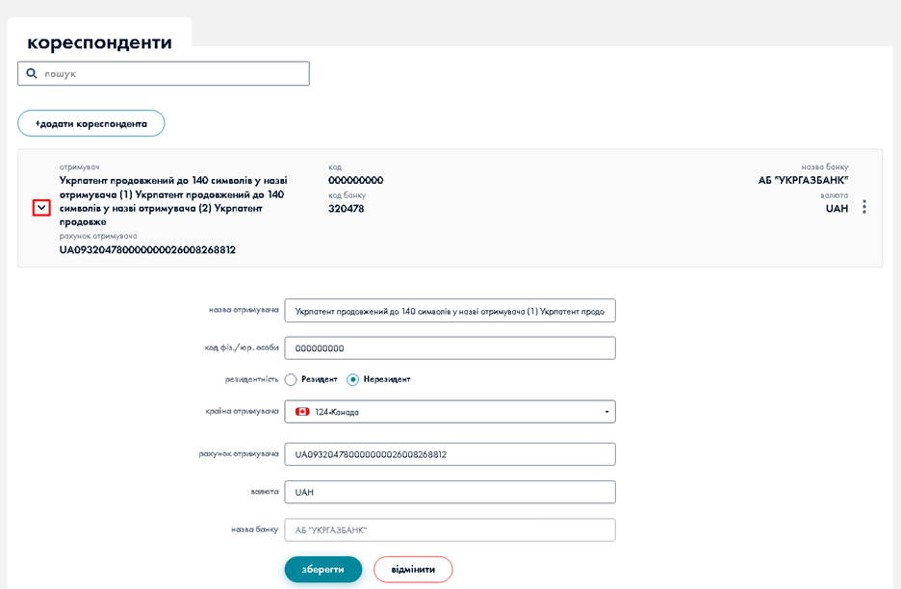This screenshot has height=589, width=901.
Task: Click the назва отримувача input field
Action: coord(450,311)
